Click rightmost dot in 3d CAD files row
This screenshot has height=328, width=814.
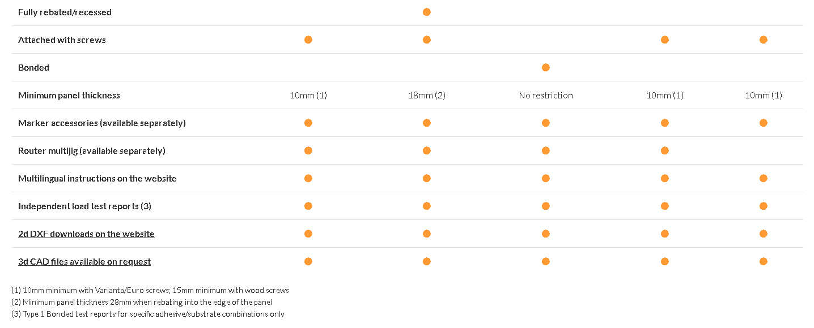[x=764, y=261]
